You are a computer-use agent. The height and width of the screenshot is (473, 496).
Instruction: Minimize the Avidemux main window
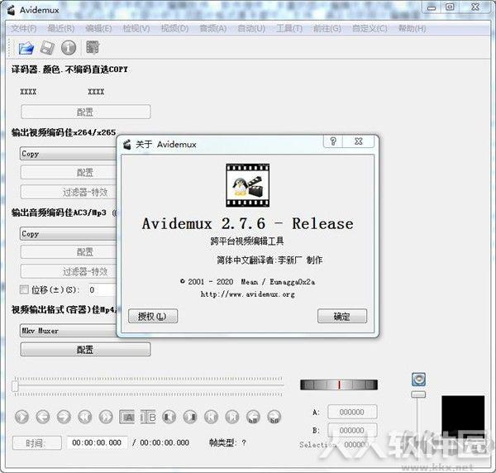click(x=432, y=8)
